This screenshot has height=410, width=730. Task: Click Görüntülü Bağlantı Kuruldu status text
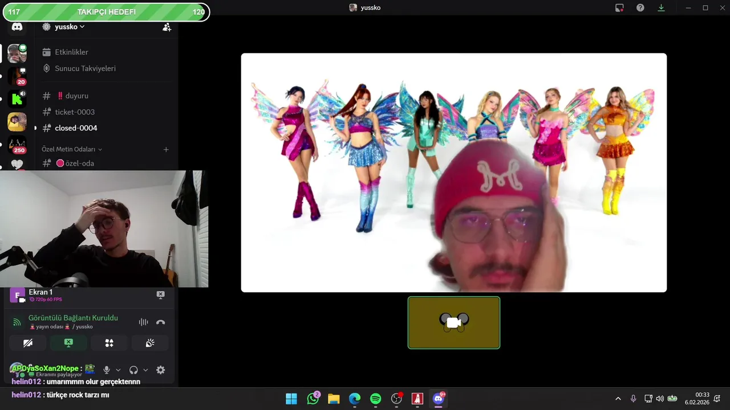(x=73, y=318)
